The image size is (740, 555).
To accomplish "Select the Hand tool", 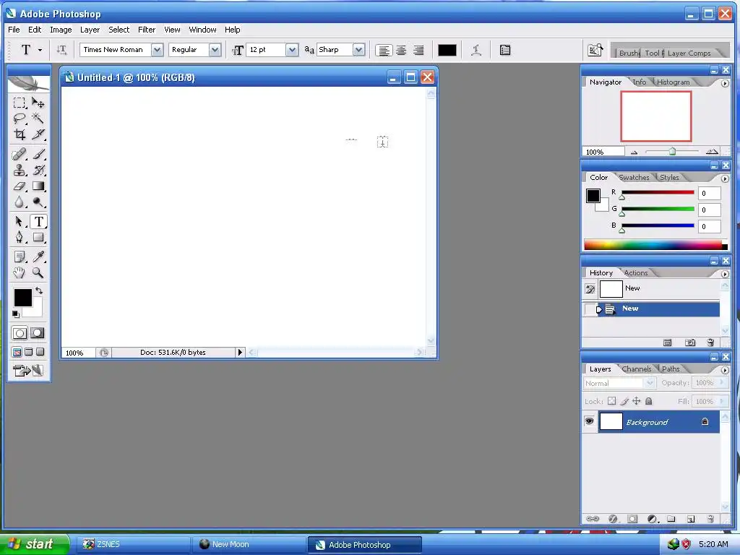I will point(20,272).
